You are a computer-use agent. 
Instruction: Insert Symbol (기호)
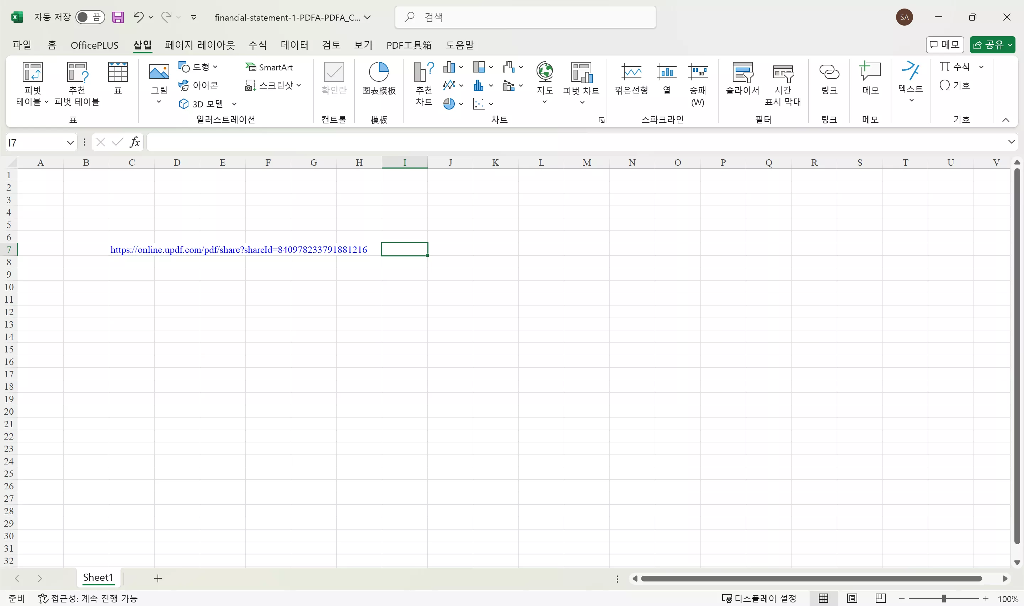[955, 85]
